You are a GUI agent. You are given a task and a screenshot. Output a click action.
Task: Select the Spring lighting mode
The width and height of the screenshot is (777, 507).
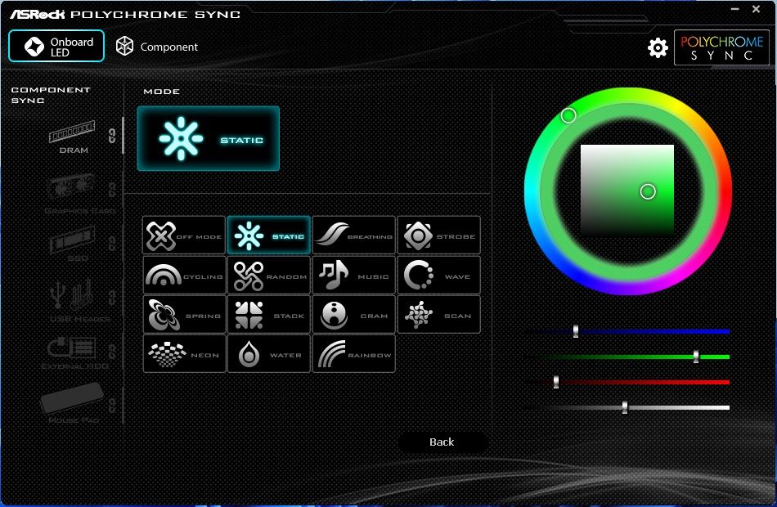tap(184, 315)
